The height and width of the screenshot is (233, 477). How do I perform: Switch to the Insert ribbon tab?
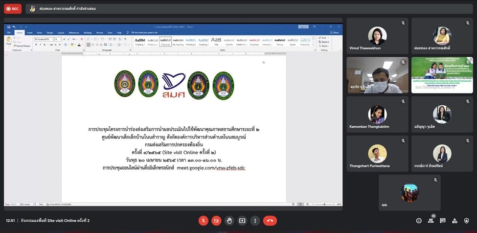coord(29,33)
